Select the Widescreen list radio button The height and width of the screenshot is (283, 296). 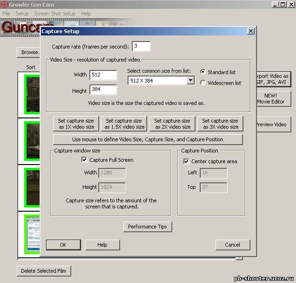pos(203,83)
